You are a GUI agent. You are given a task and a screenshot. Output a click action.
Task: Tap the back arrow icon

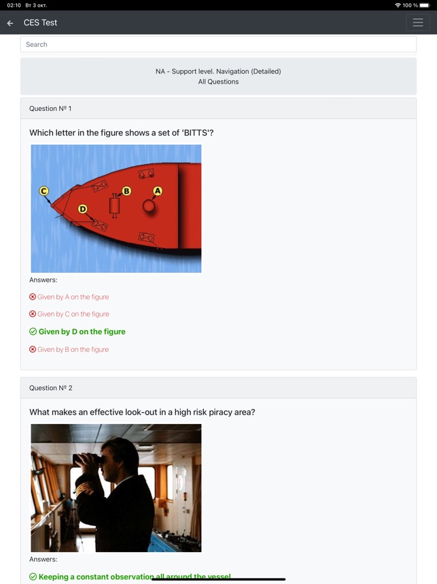(x=10, y=23)
